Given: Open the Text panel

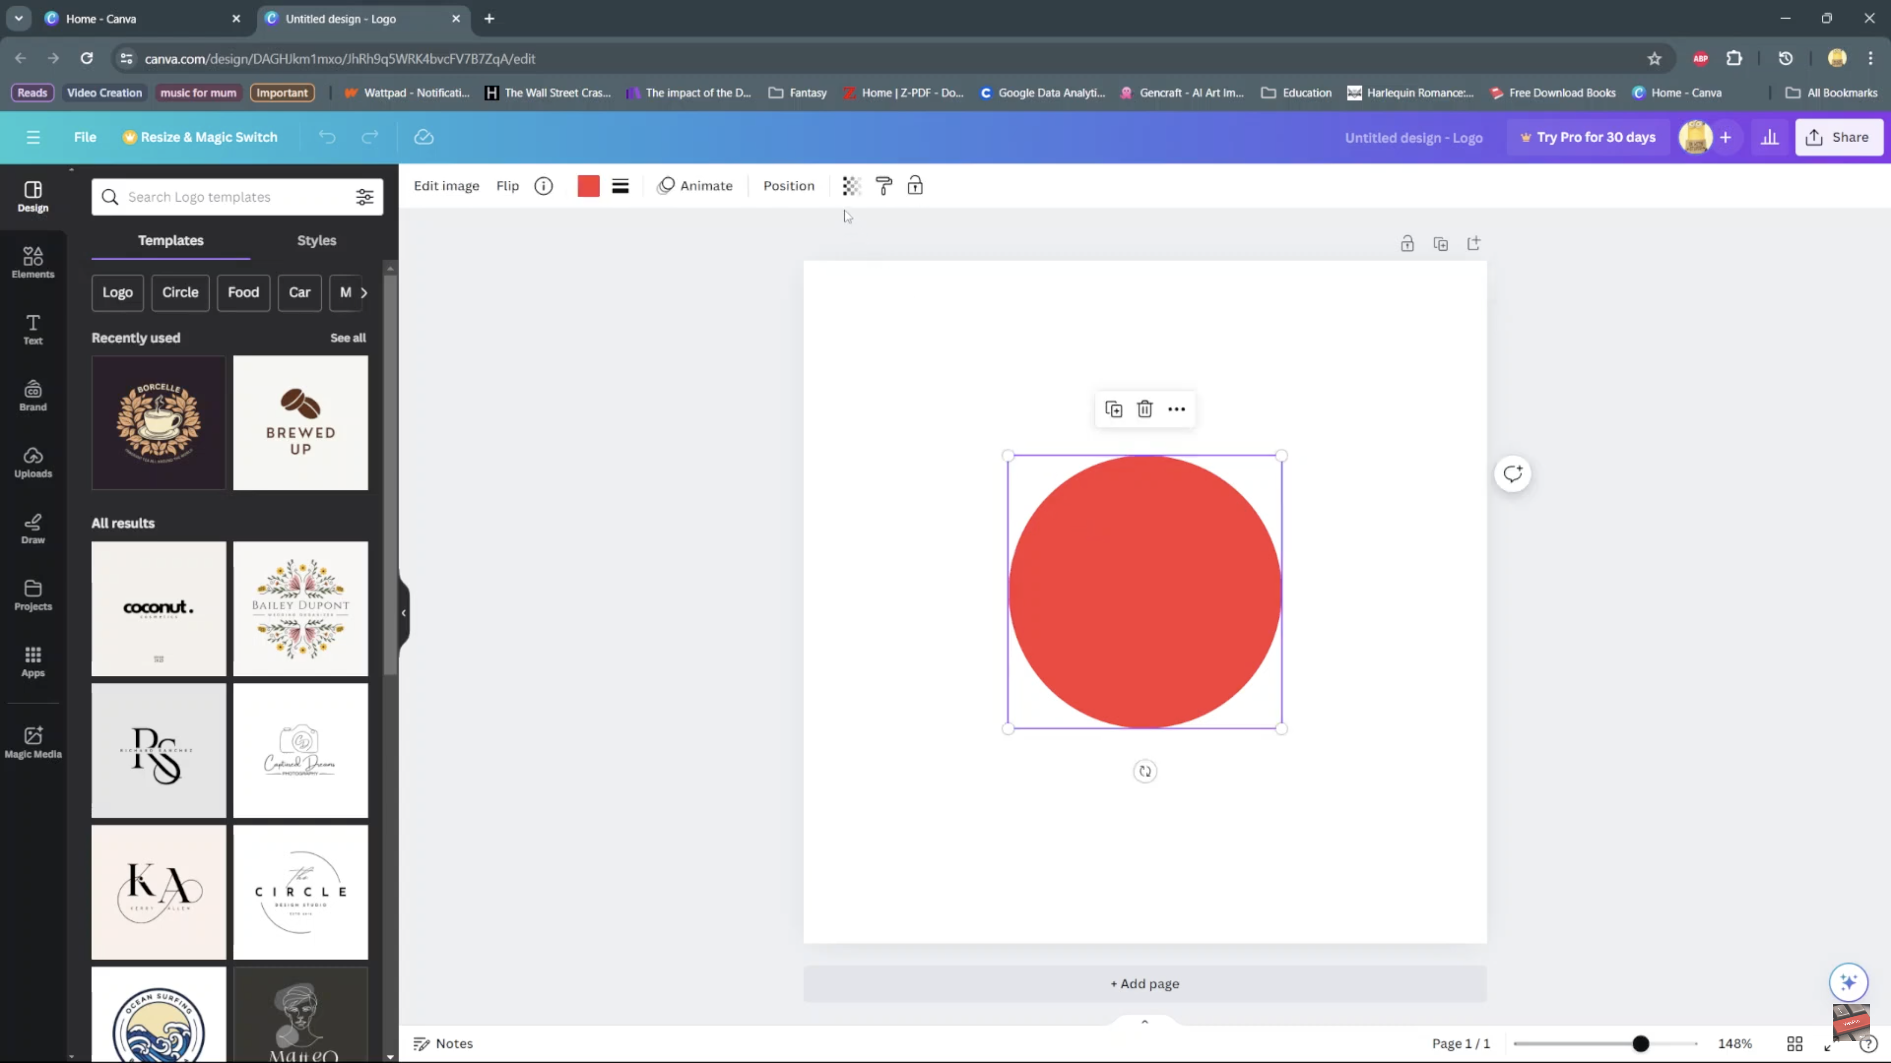Looking at the screenshot, I should [x=33, y=328].
